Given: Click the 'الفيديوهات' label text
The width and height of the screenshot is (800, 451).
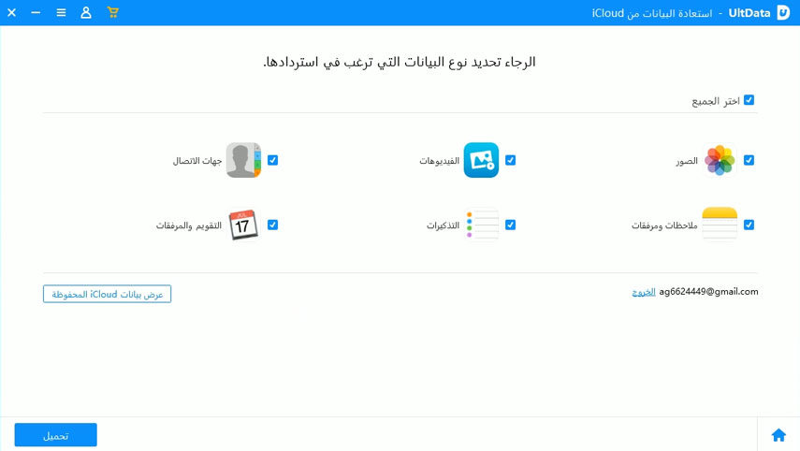Looking at the screenshot, I should (x=439, y=161).
